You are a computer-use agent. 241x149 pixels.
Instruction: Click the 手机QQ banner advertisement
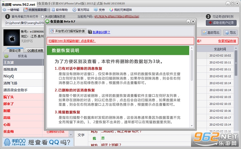pos(38,142)
